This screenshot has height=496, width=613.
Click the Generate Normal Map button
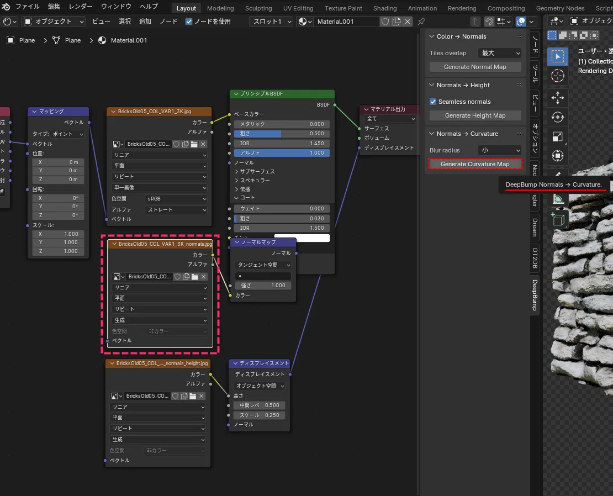(475, 67)
